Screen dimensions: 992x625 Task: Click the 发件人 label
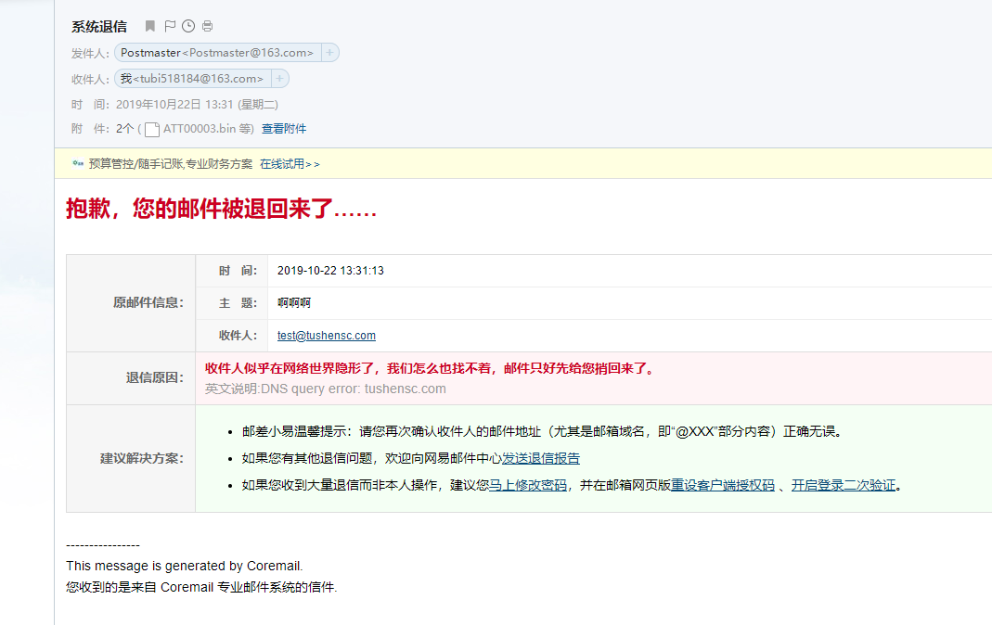pyautogui.click(x=90, y=54)
